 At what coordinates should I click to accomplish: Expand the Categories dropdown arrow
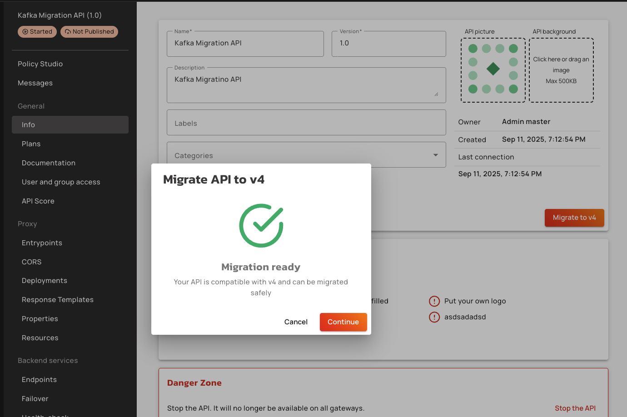[x=436, y=155]
